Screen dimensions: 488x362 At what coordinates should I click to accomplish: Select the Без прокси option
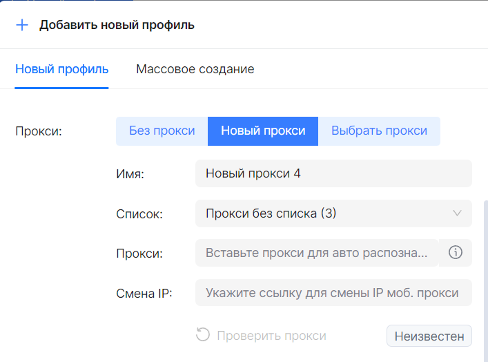(162, 131)
